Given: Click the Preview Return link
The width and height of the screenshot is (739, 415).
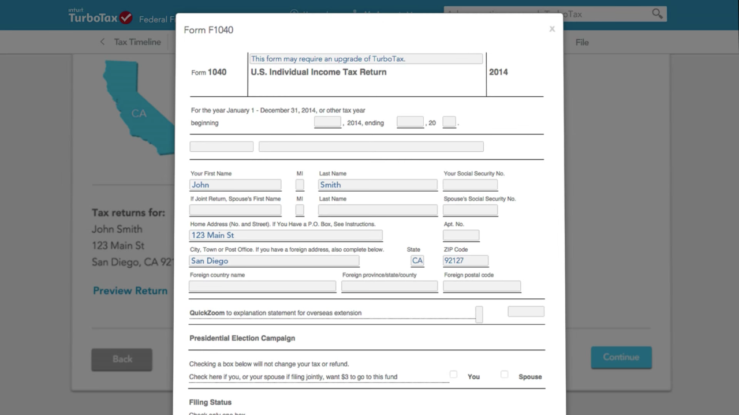Looking at the screenshot, I should [130, 290].
